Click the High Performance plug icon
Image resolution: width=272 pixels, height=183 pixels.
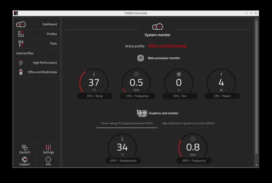pos(21,63)
